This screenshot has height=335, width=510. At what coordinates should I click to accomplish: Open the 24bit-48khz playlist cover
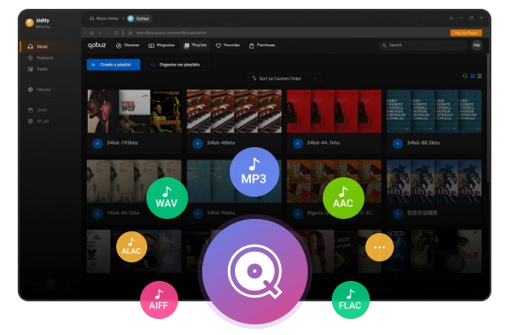[234, 111]
